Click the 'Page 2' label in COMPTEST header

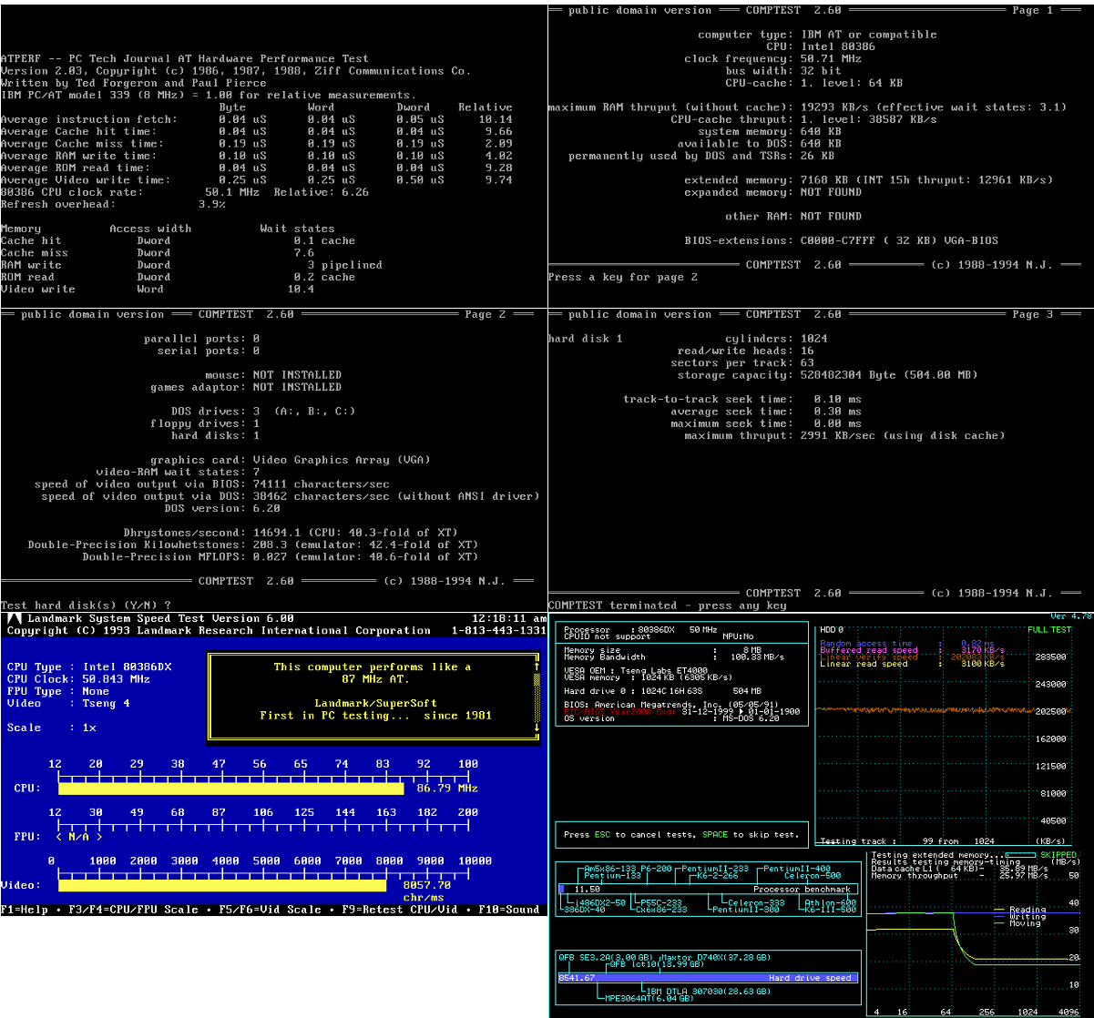[486, 314]
